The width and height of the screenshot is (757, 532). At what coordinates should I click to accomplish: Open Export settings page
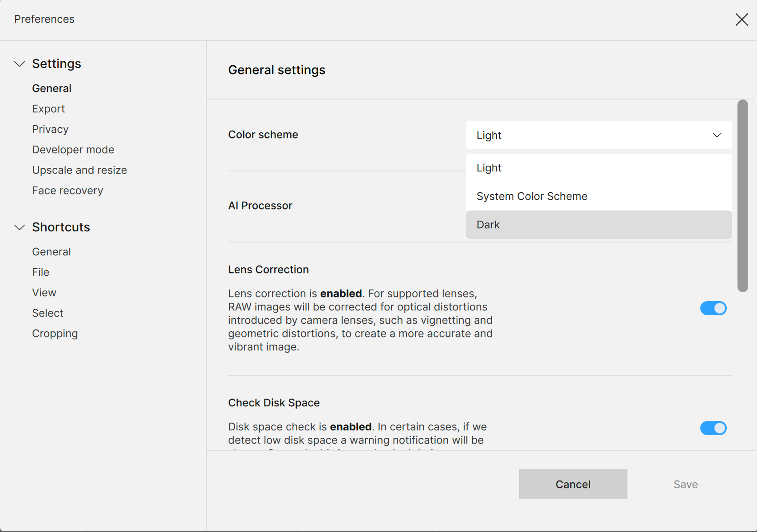[48, 109]
